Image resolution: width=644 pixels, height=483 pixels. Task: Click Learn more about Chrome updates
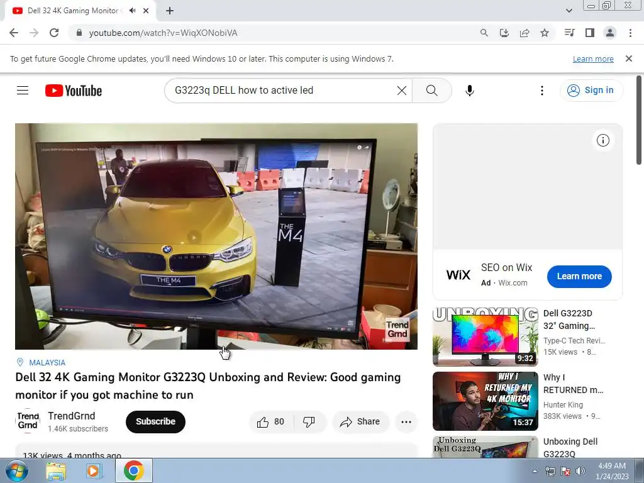593,58
